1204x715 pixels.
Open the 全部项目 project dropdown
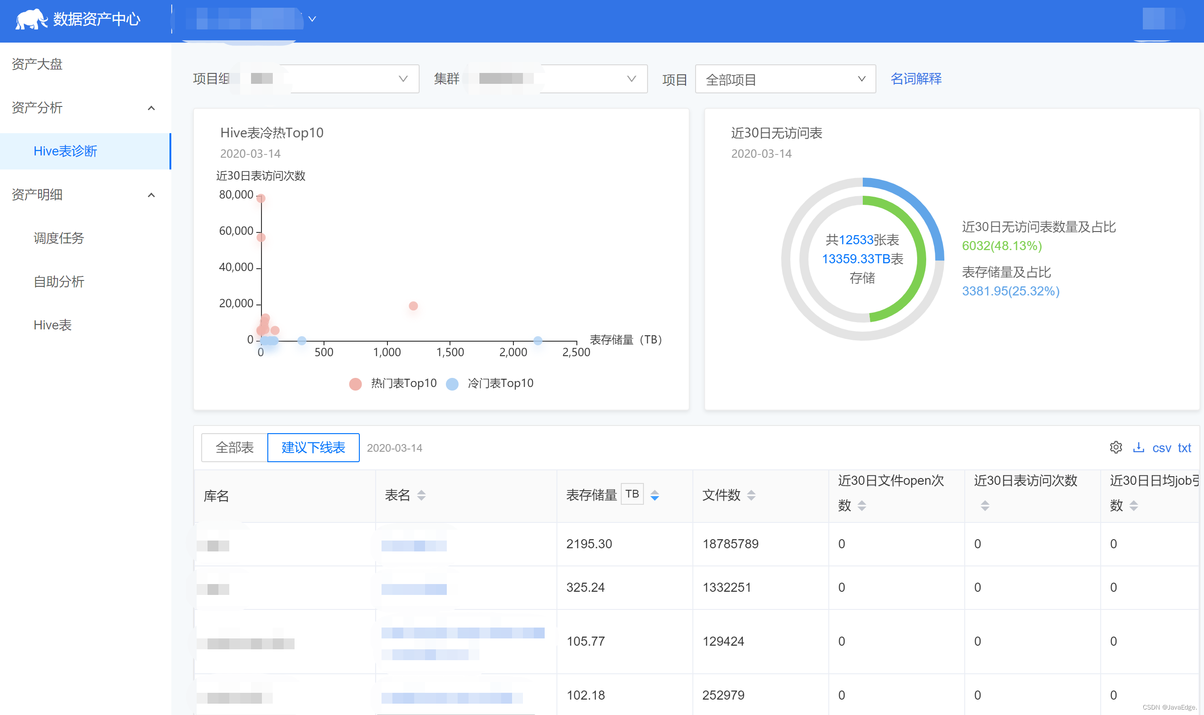(x=785, y=79)
